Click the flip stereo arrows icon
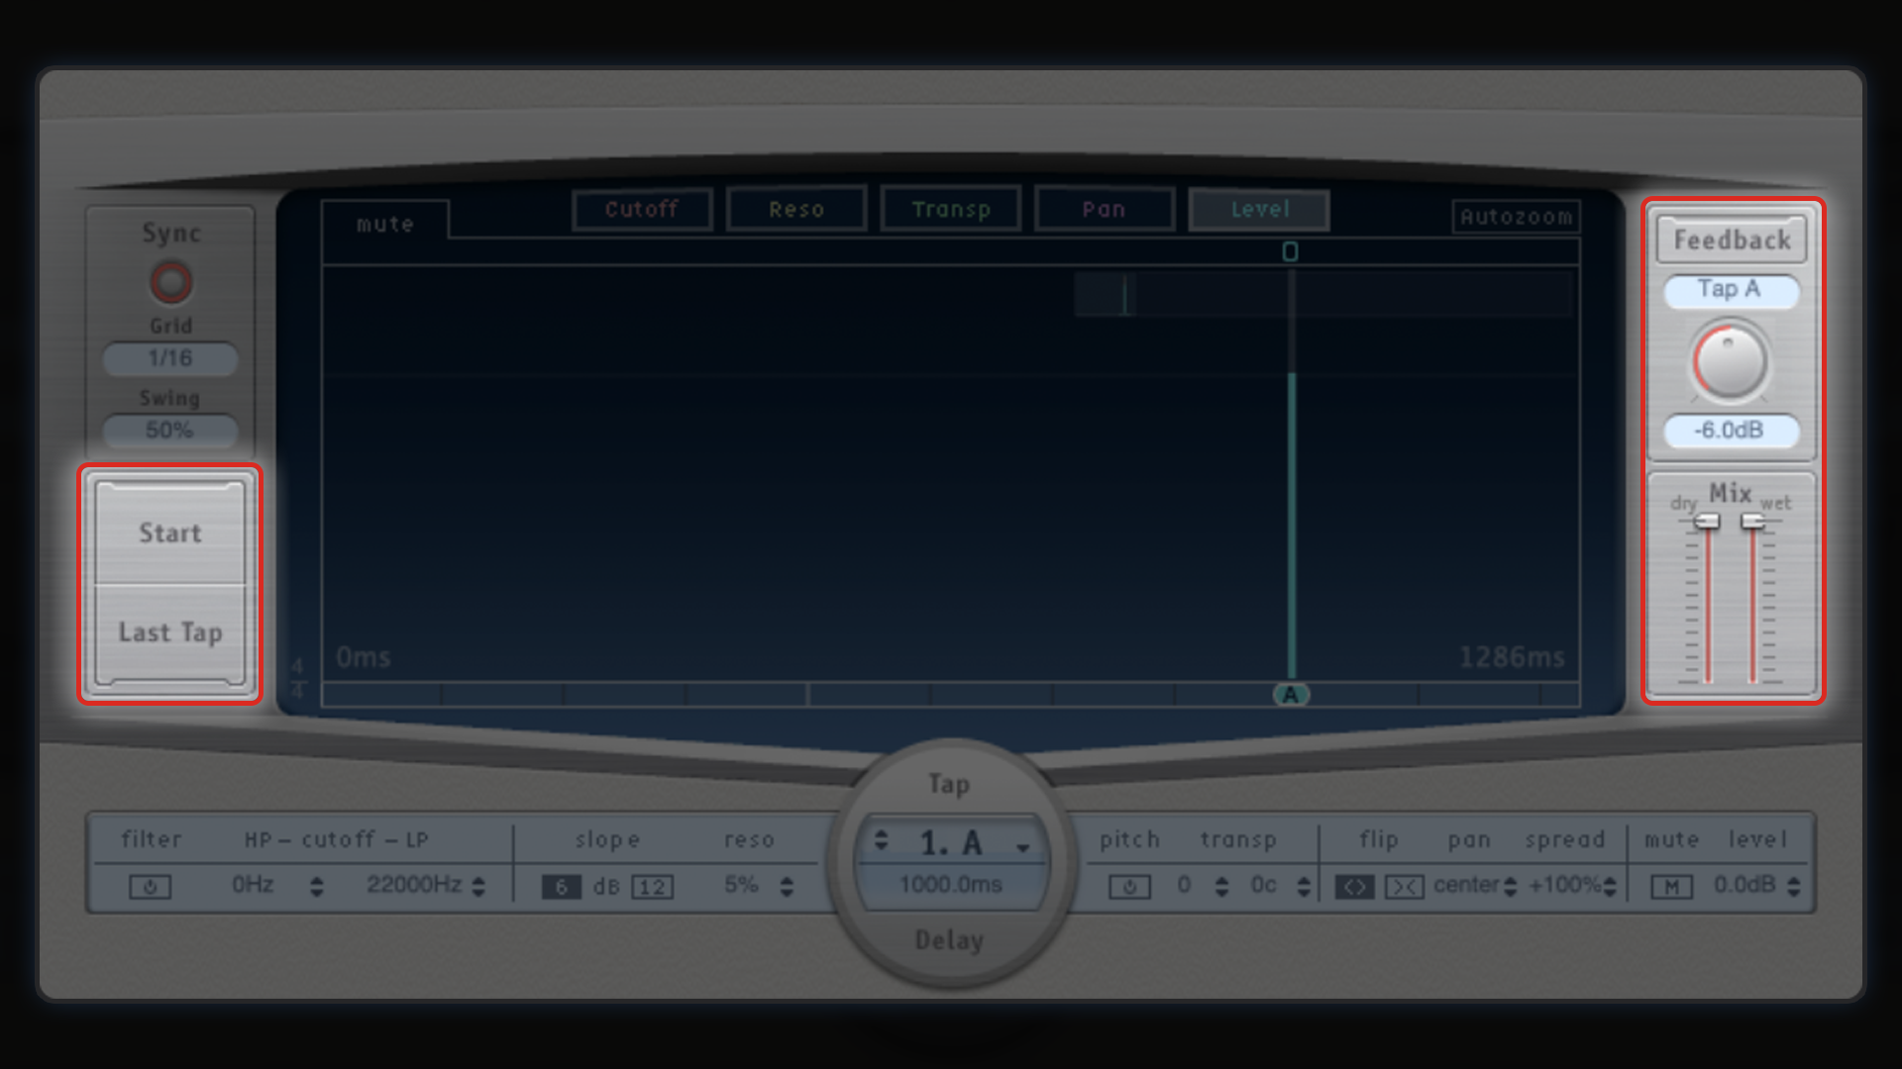This screenshot has width=1902, height=1069. (1353, 887)
